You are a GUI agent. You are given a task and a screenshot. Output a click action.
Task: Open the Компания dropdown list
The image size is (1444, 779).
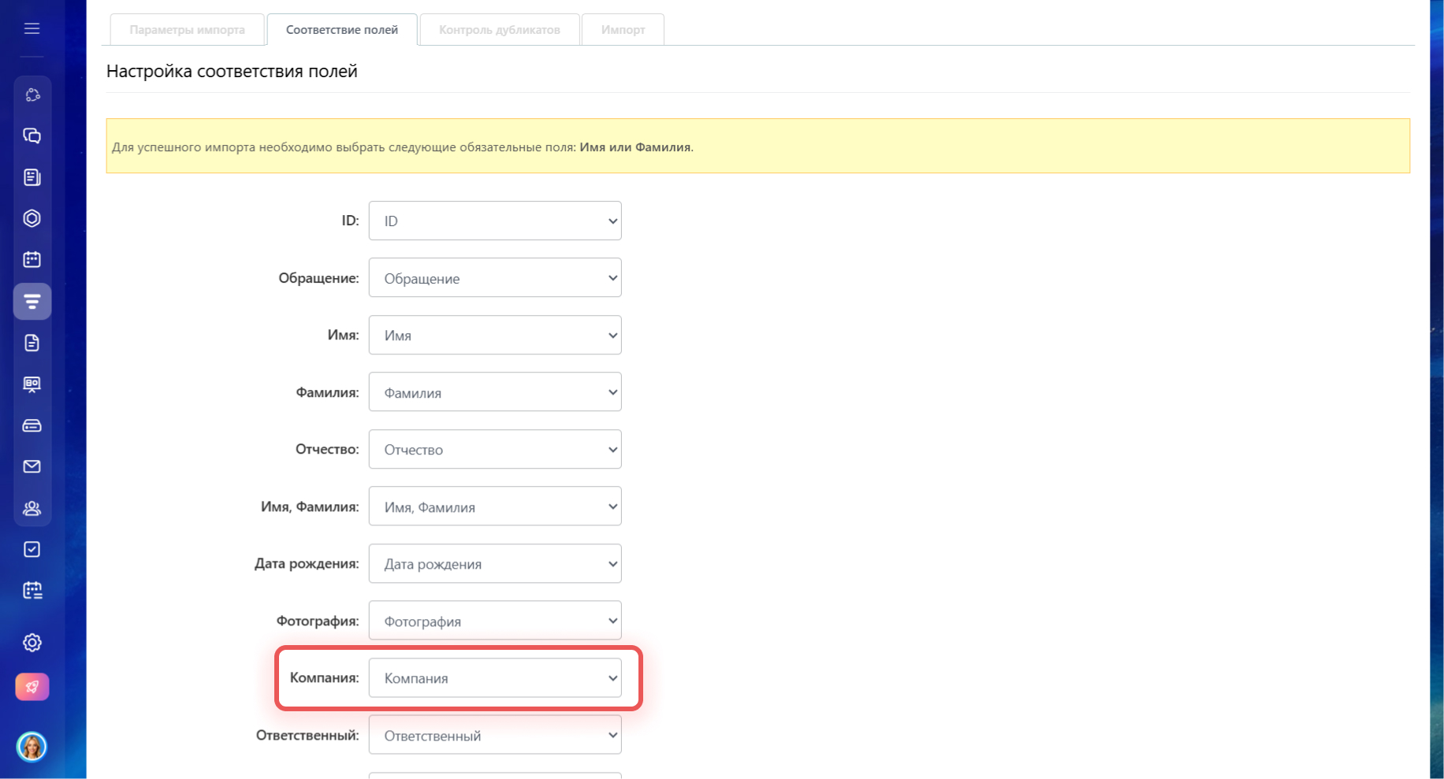tap(495, 678)
